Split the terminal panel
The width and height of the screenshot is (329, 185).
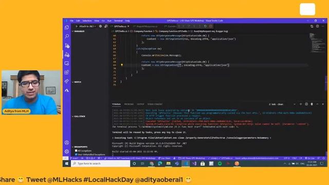click(306, 104)
